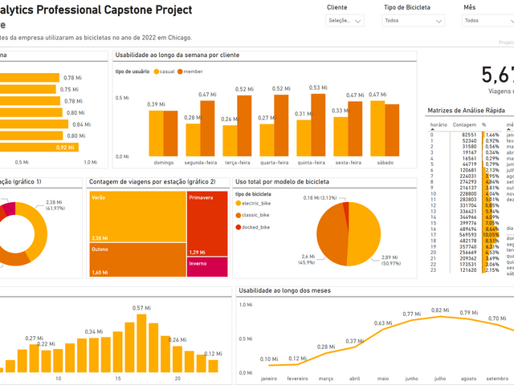Image resolution: width=514 pixels, height=385 pixels.
Task: Click the Verão treemap tile
Action: point(137,217)
